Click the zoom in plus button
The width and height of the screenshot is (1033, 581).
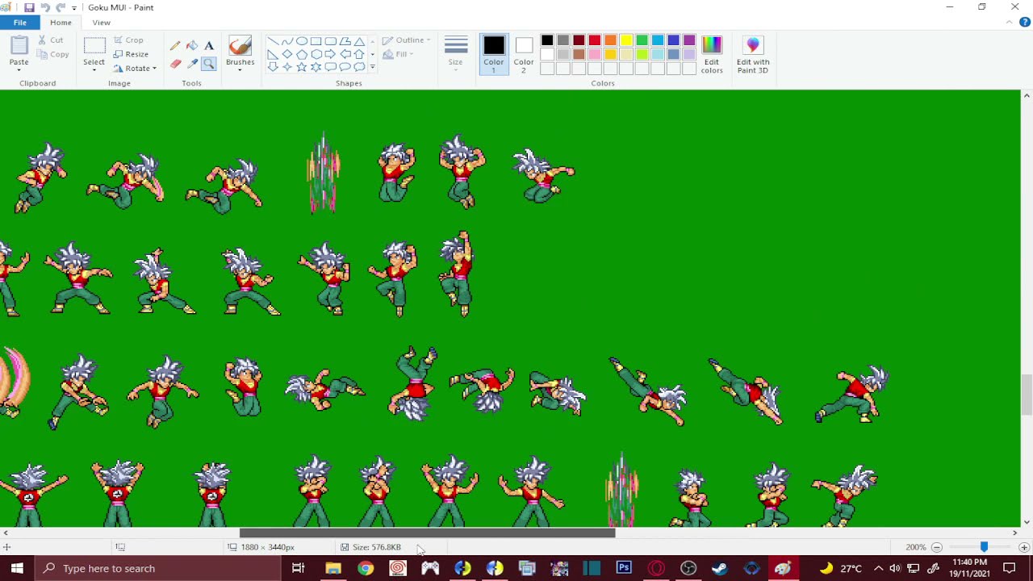1023,547
